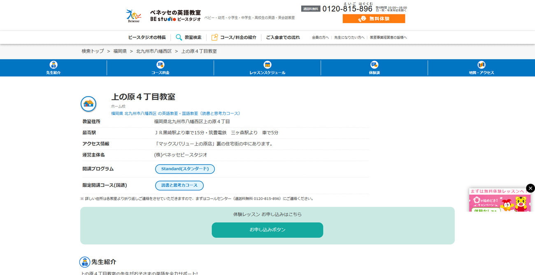Dismiss the 無料体験レッスン campaign popup

530,188
